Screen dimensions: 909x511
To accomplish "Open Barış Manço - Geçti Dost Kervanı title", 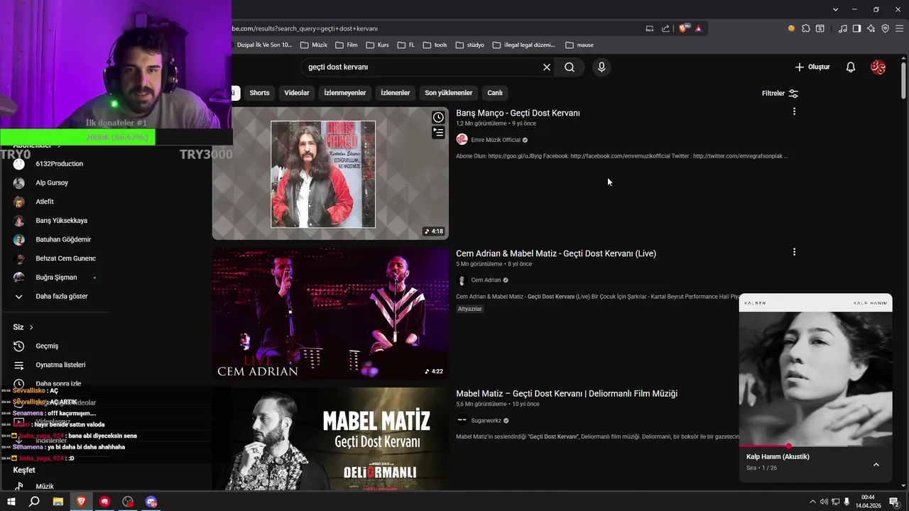I will (x=518, y=113).
